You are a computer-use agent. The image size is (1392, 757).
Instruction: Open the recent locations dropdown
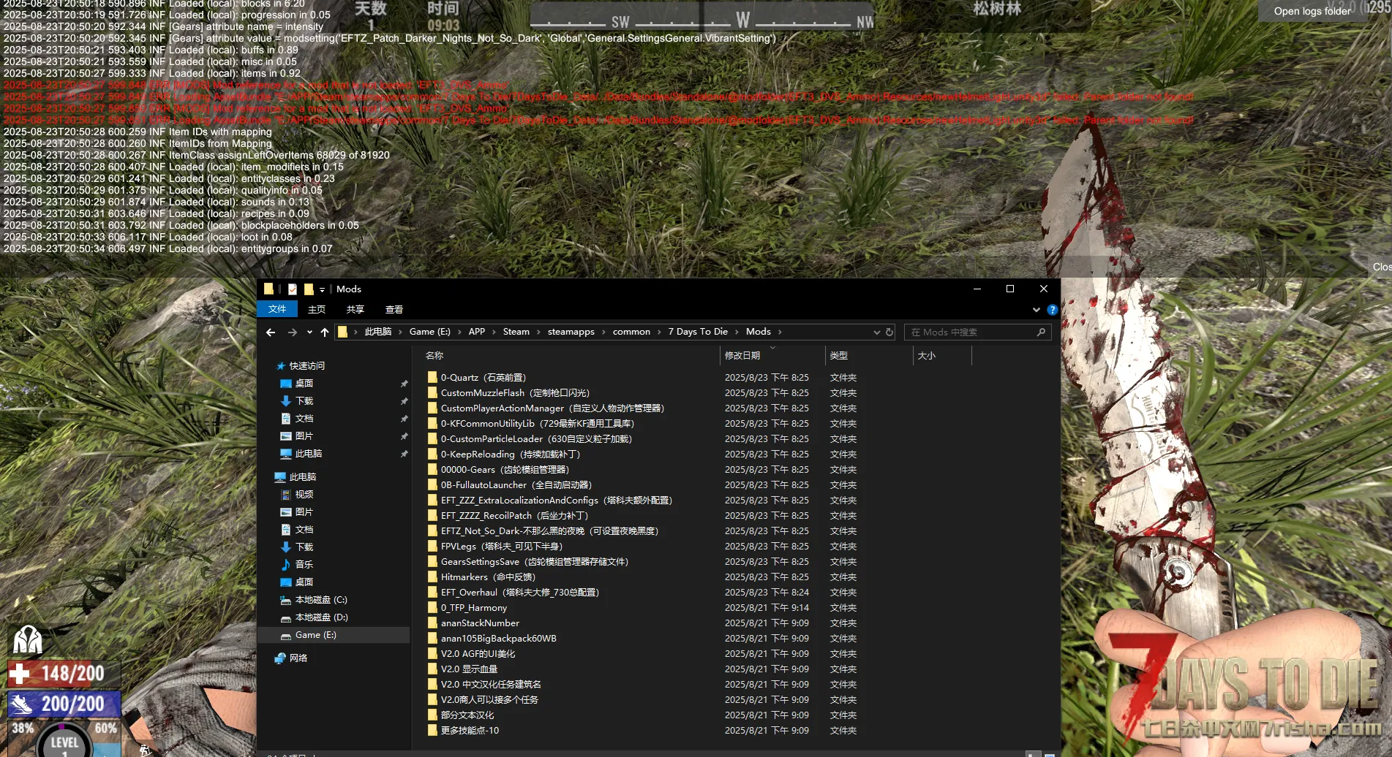(x=309, y=332)
